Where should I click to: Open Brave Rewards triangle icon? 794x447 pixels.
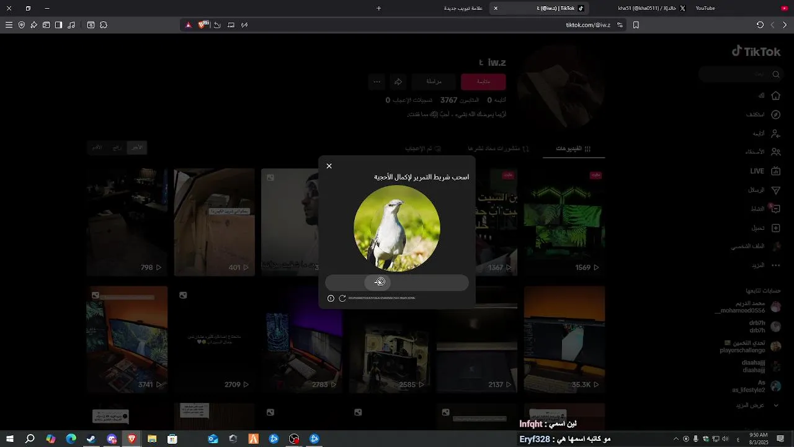pos(189,25)
